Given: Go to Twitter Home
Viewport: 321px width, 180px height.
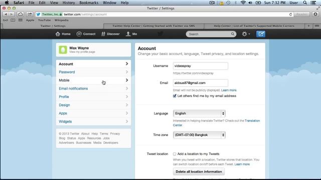Looking at the screenshot, I should tap(63, 34).
